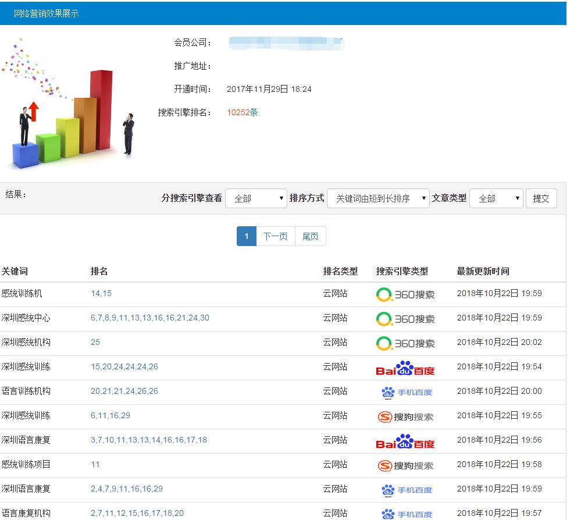Jump to 尾页 last page
The width and height of the screenshot is (581, 520).
[311, 236]
